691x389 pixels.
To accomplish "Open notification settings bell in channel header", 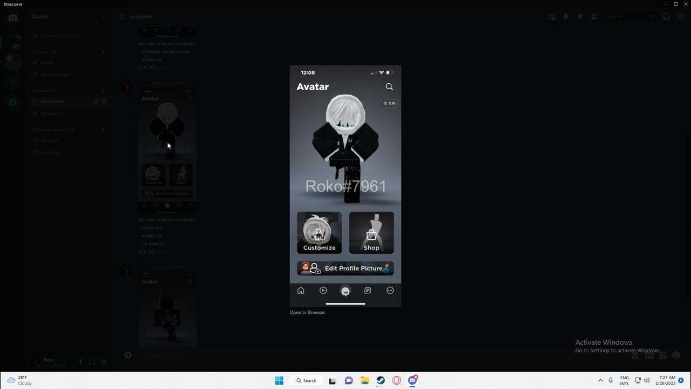I will coord(566,17).
